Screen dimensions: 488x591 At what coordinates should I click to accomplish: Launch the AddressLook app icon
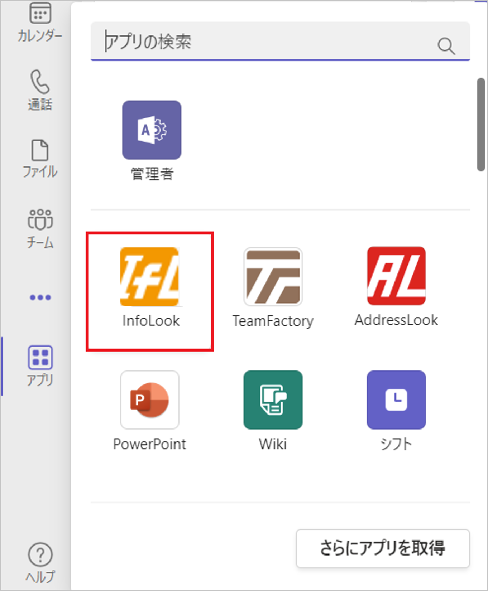pyautogui.click(x=396, y=276)
